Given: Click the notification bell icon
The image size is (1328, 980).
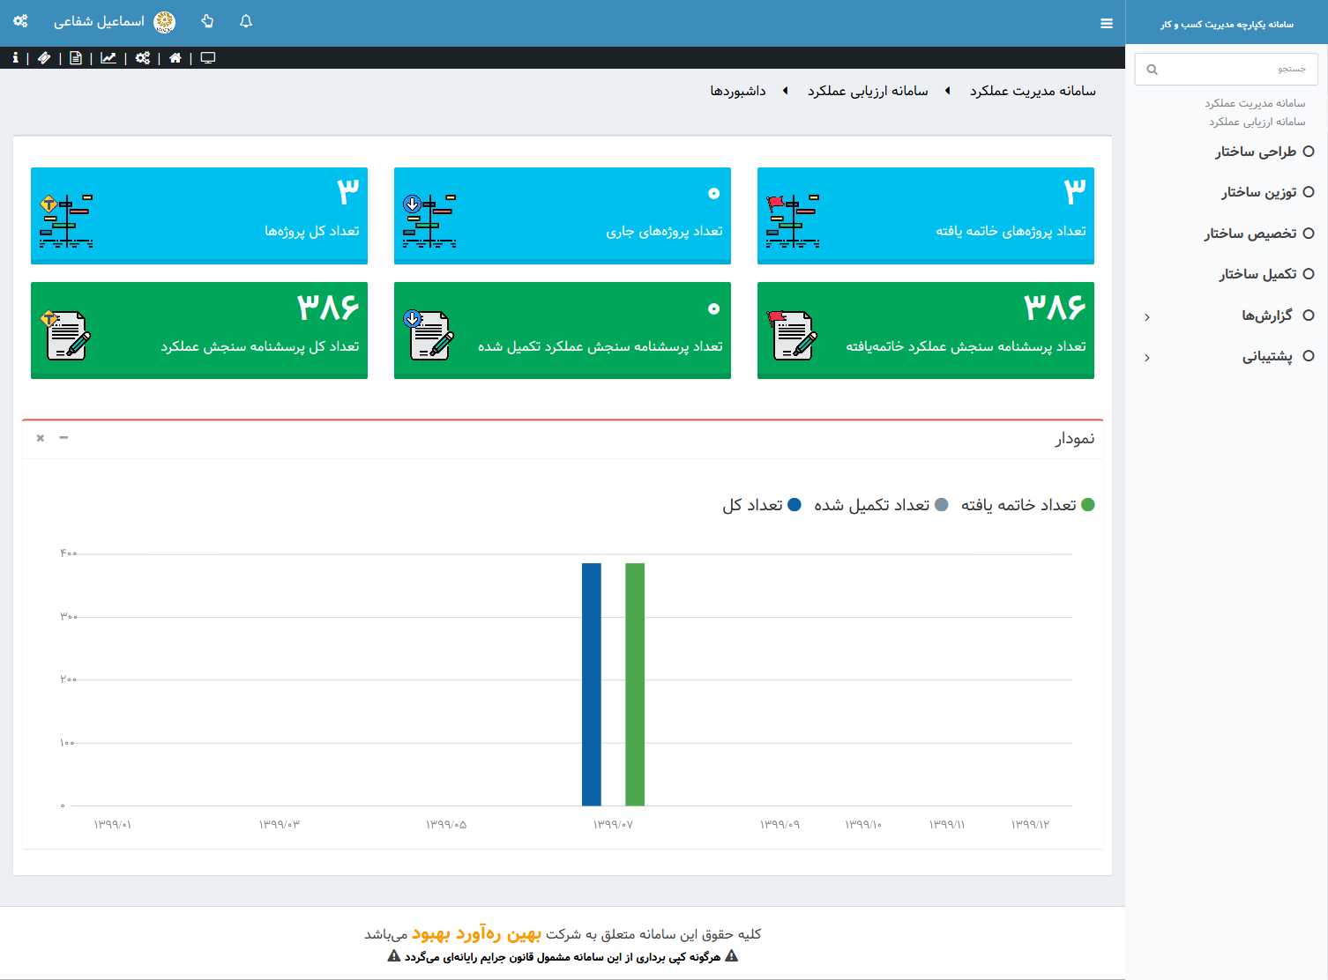Looking at the screenshot, I should point(246,21).
